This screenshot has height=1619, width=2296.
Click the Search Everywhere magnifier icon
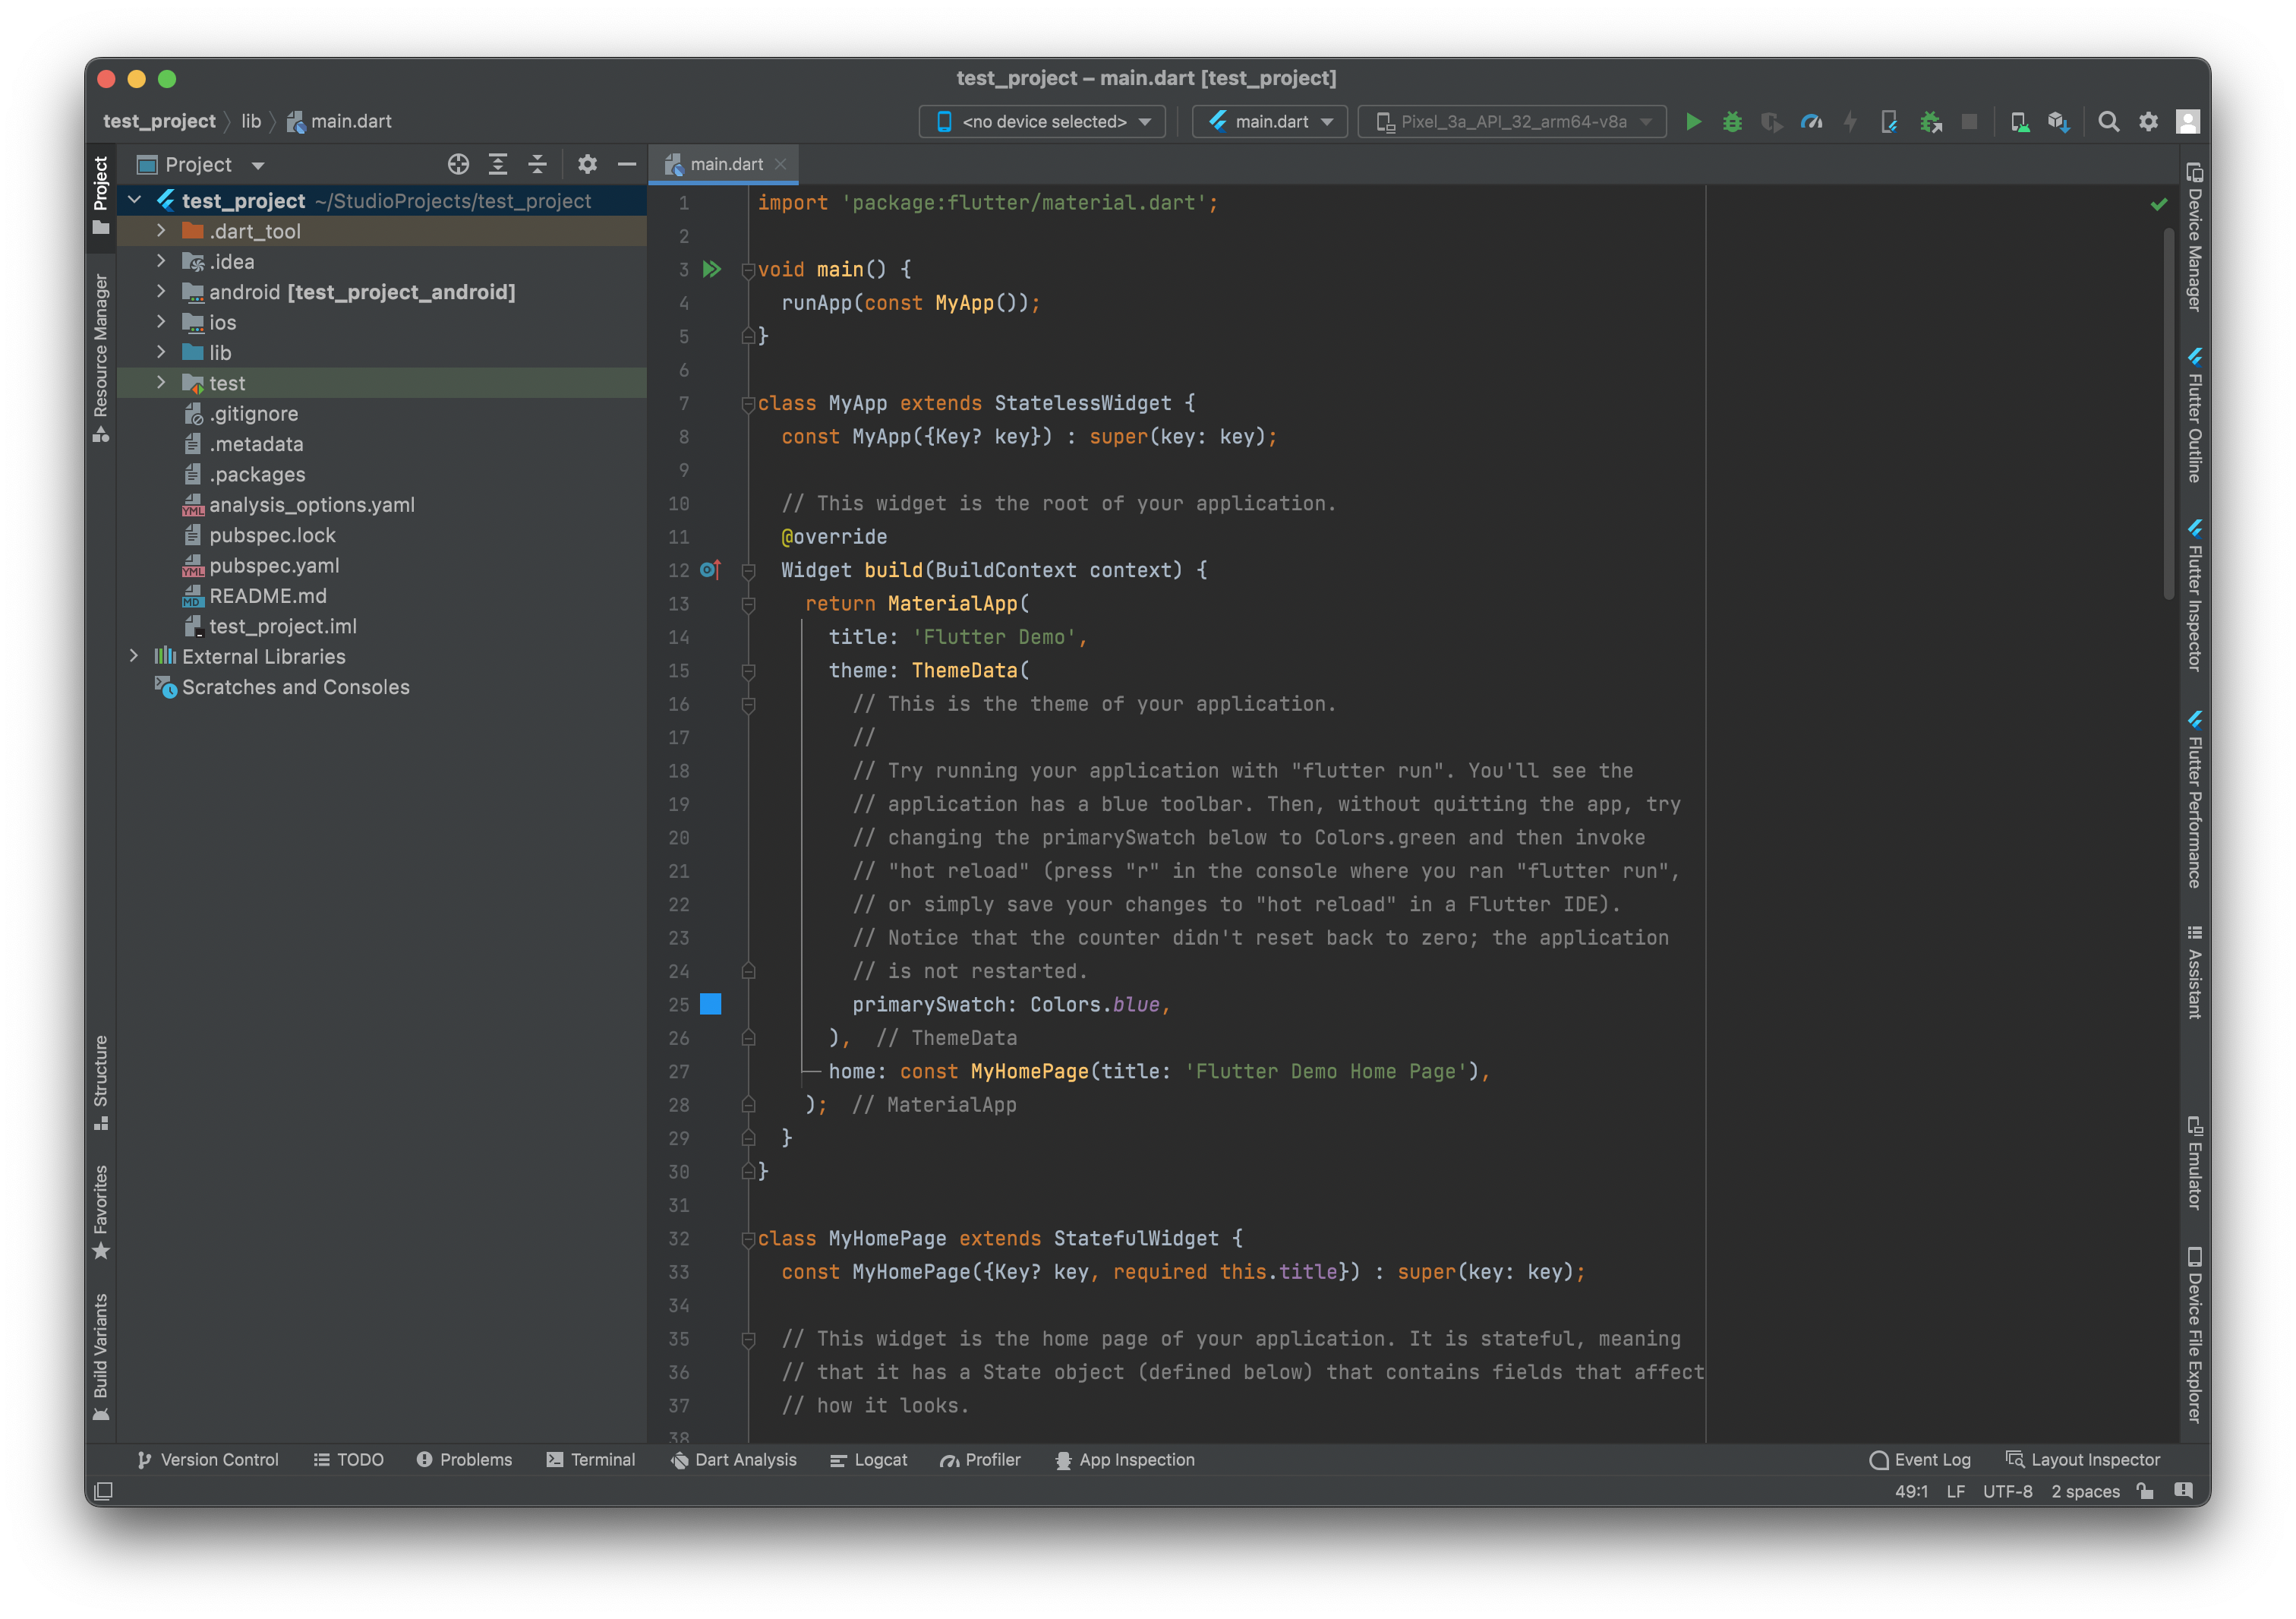point(2108,122)
